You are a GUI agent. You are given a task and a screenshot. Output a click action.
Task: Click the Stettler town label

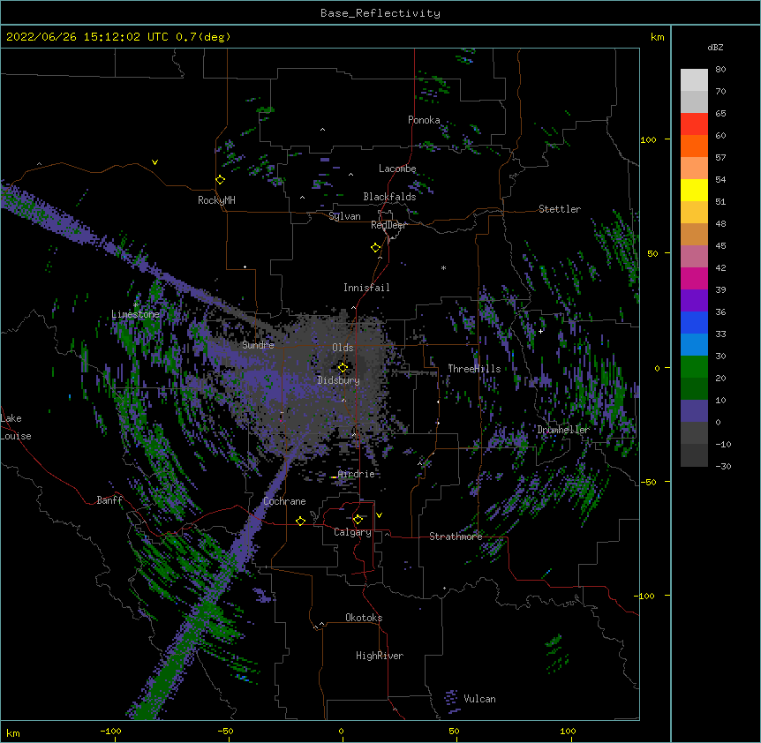click(560, 209)
